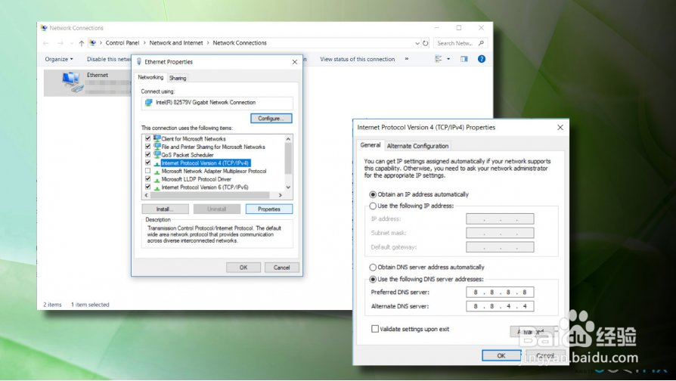This screenshot has height=381, width=676.
Task: Click the Back arrow in Network Connections
Action: pyautogui.click(x=46, y=43)
